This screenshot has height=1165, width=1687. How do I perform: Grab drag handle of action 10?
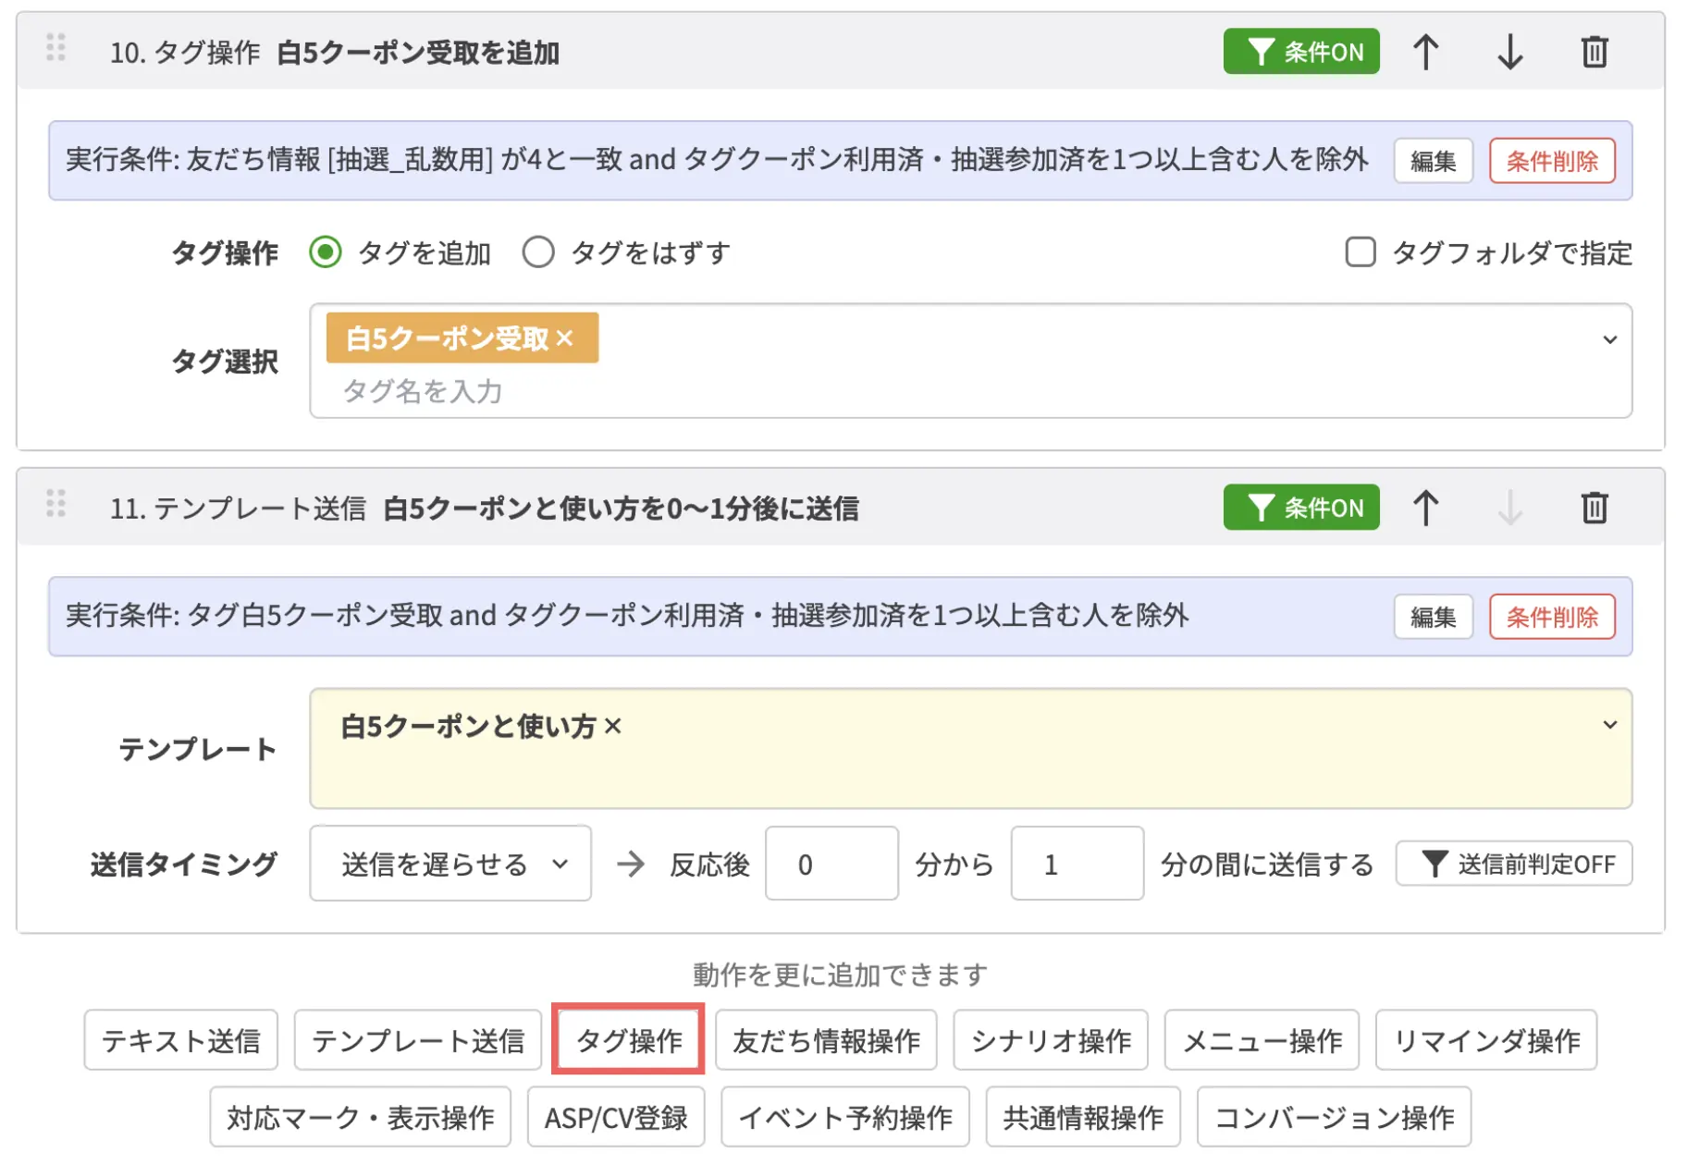click(56, 47)
